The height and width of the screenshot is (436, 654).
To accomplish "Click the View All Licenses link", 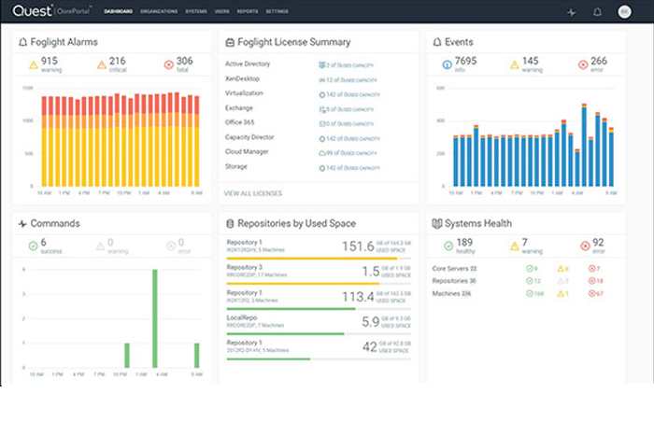I will (x=252, y=193).
